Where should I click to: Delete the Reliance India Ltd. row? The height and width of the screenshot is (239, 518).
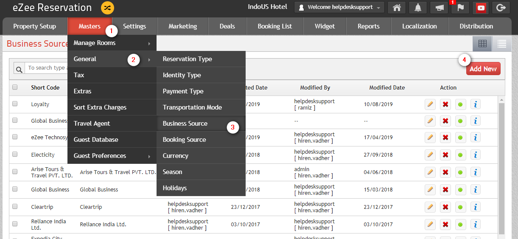[x=445, y=225]
